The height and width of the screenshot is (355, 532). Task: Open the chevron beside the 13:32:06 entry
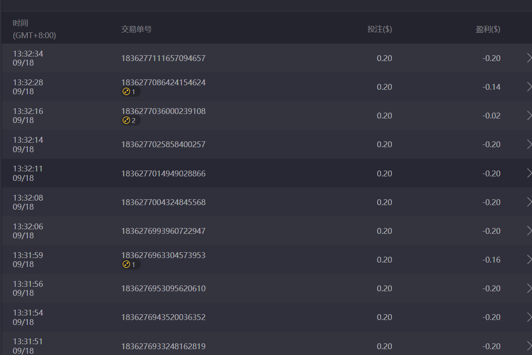click(x=528, y=231)
